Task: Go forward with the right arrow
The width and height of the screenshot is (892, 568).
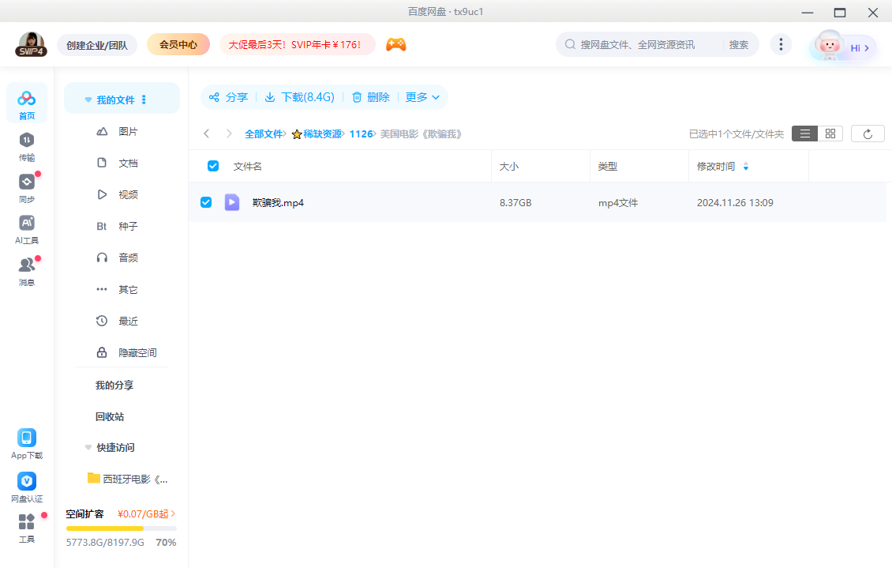Action: (229, 134)
